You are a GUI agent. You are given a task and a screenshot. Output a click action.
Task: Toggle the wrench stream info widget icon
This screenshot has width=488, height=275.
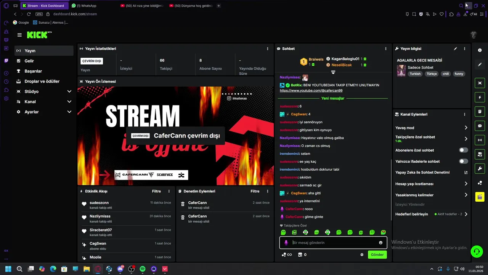[x=480, y=168]
